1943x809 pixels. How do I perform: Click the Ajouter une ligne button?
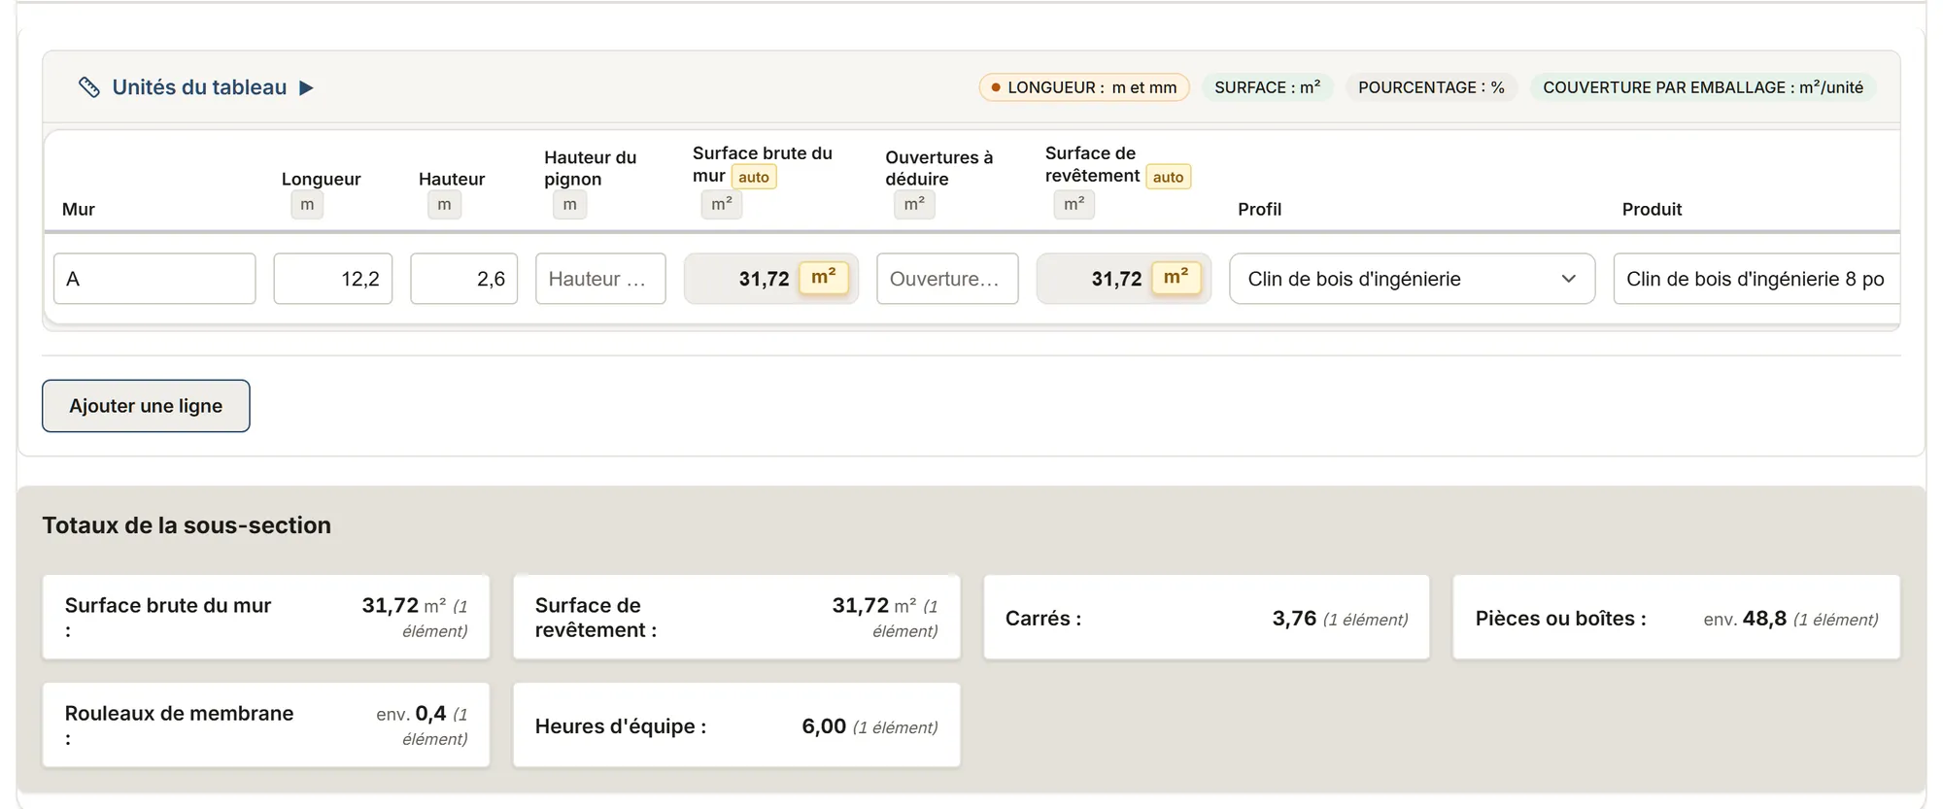coord(146,406)
